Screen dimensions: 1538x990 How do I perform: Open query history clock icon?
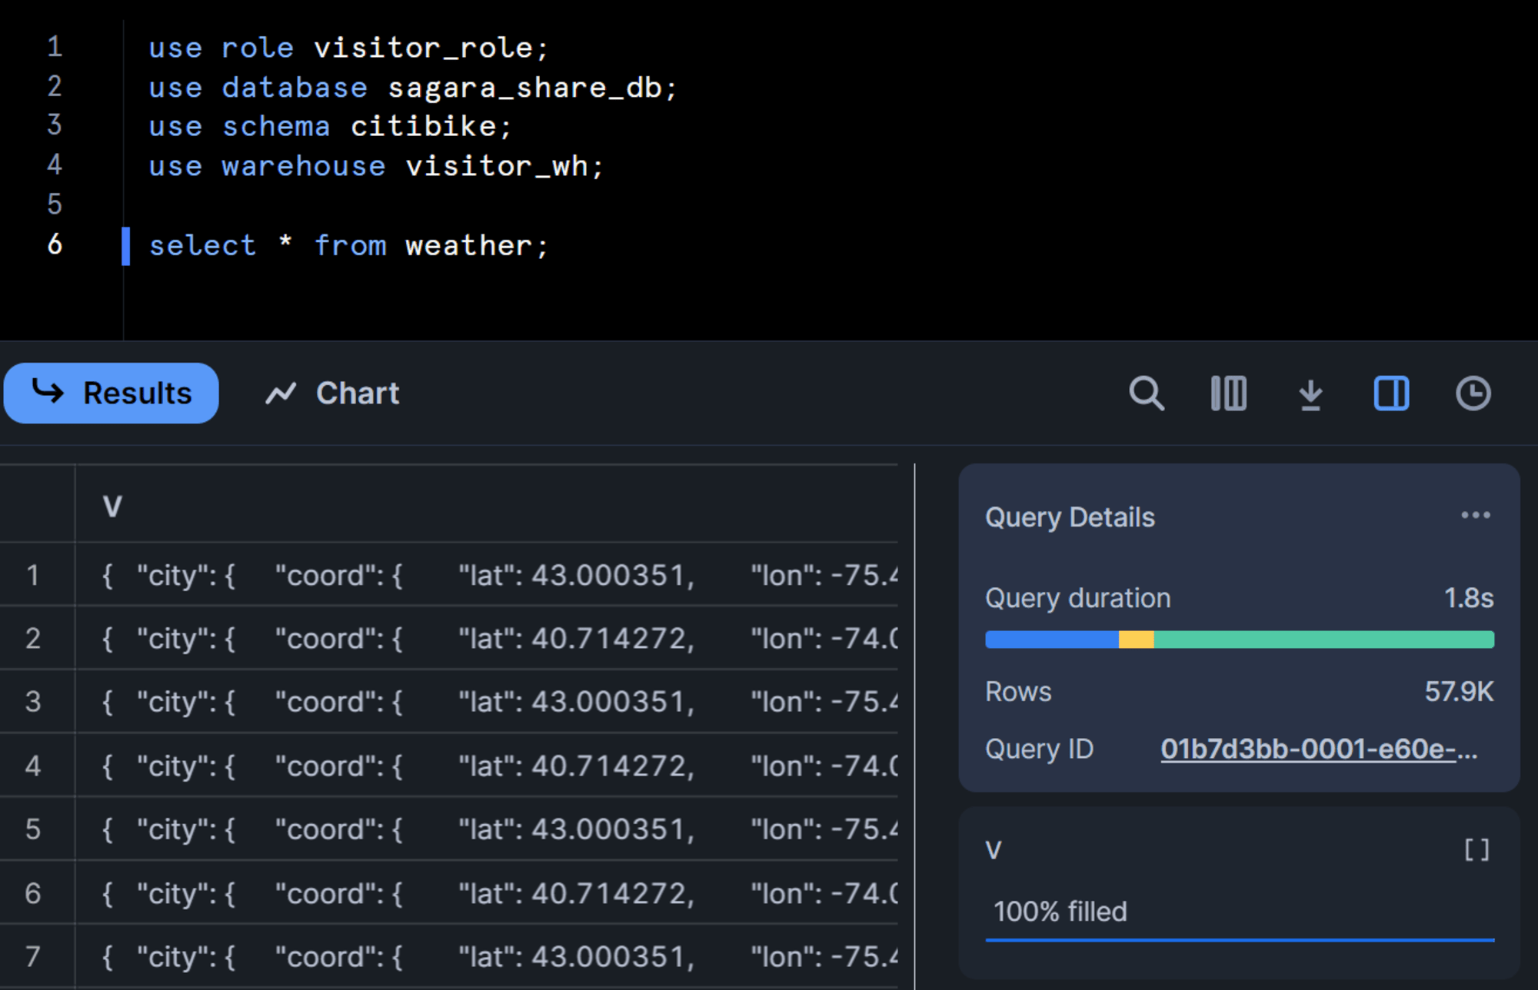point(1473,394)
